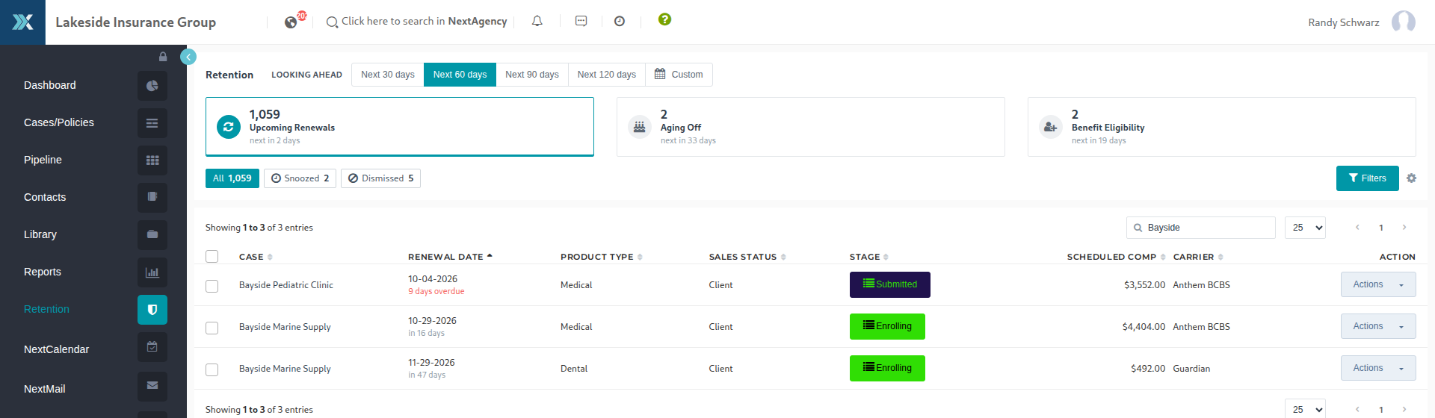Image resolution: width=1435 pixels, height=418 pixels.
Task: Toggle the sidebar lock icon
Action: click(163, 57)
